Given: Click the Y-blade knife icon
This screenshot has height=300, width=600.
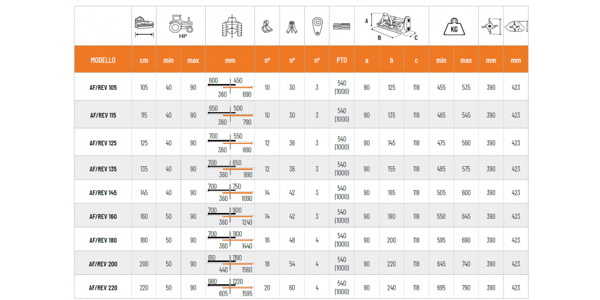Looking at the screenshot, I should (267, 26).
